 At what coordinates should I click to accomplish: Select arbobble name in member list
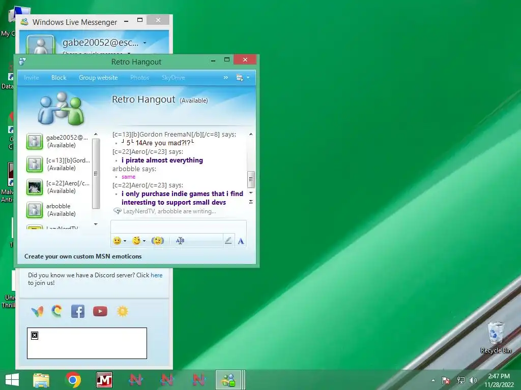click(58, 206)
